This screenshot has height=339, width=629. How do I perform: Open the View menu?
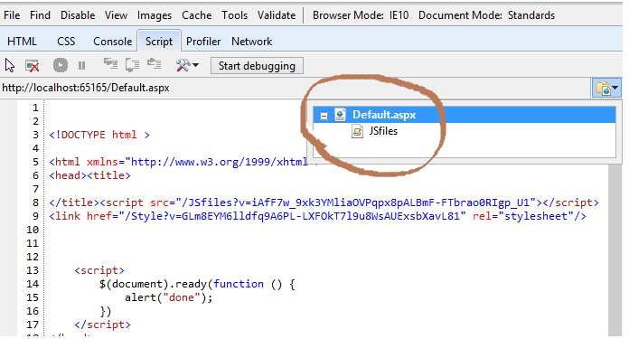116,15
